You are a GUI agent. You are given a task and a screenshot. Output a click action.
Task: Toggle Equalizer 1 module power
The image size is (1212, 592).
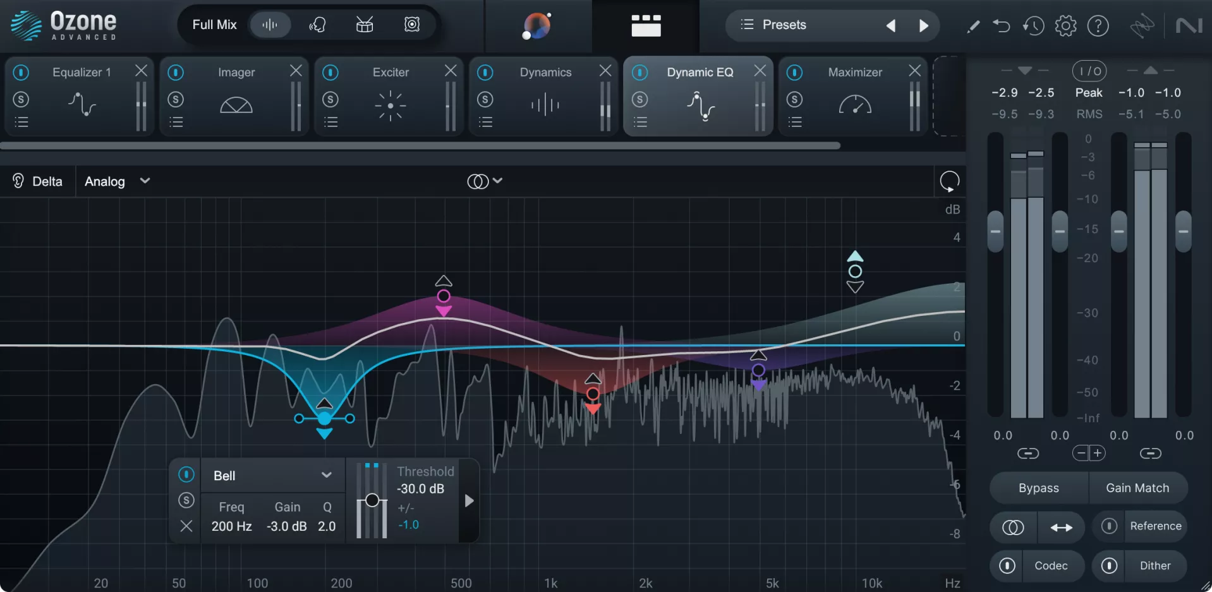click(x=21, y=73)
